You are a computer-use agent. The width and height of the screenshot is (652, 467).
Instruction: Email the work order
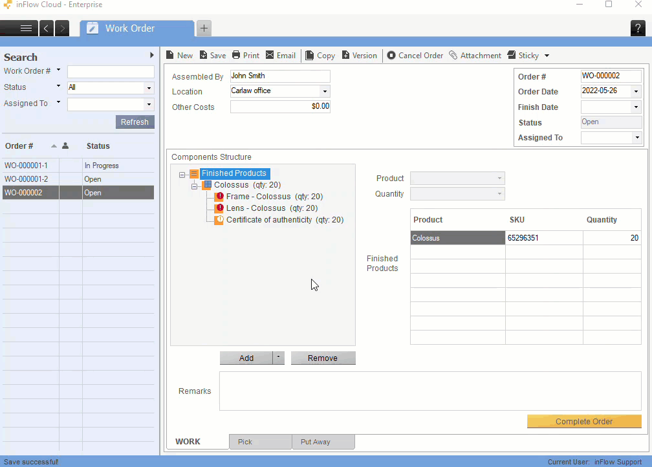(281, 55)
